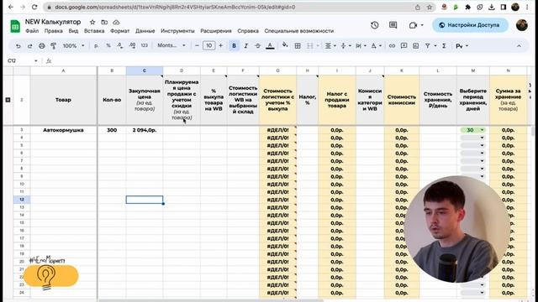The image size is (538, 302).
Task: Toggle italic formatting
Action: pos(245,45)
